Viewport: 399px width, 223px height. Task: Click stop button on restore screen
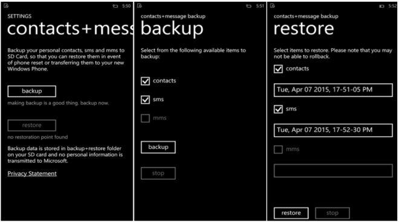[332, 213]
